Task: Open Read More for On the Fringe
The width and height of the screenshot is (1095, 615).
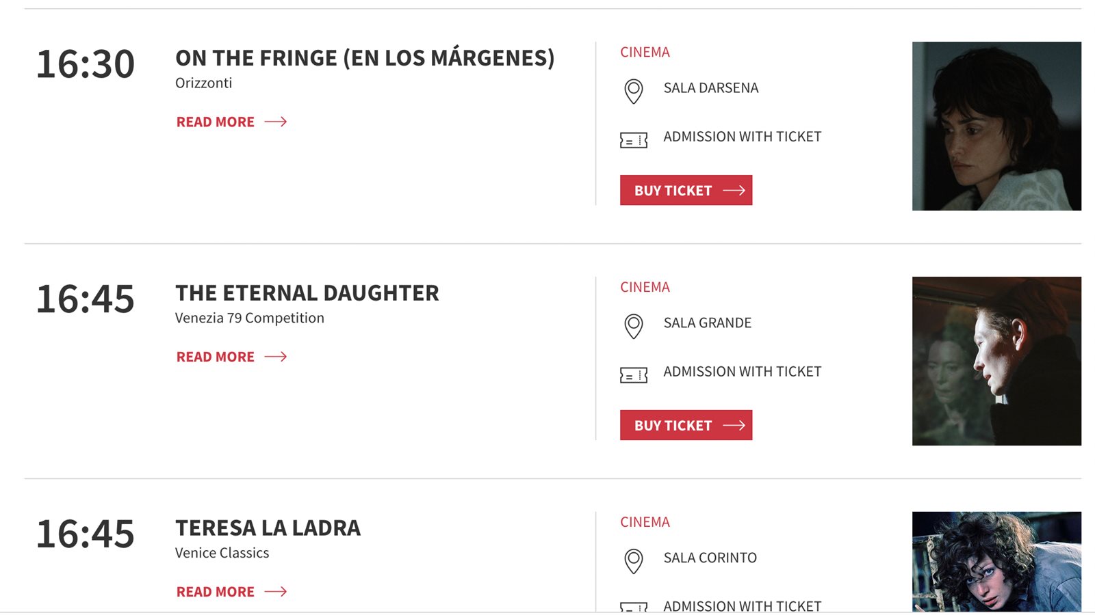Action: (x=216, y=122)
